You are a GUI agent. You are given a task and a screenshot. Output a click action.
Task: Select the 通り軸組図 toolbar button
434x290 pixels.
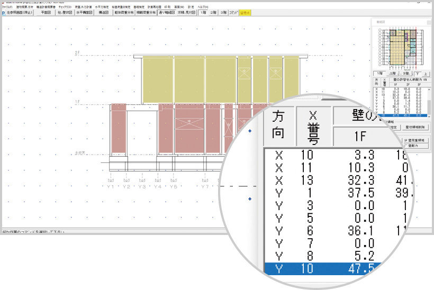click(x=167, y=13)
